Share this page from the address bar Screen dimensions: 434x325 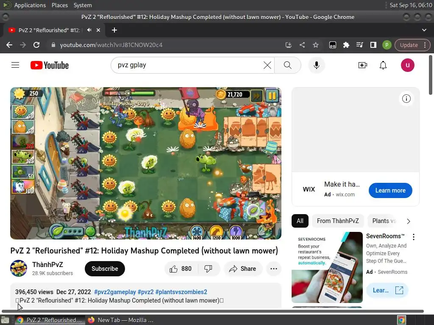click(302, 45)
